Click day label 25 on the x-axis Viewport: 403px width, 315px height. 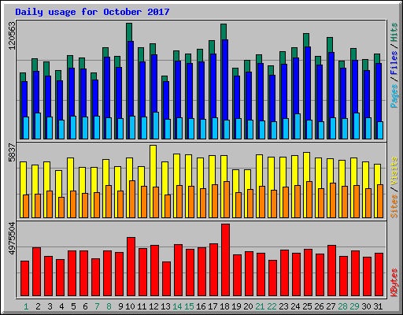307,306
